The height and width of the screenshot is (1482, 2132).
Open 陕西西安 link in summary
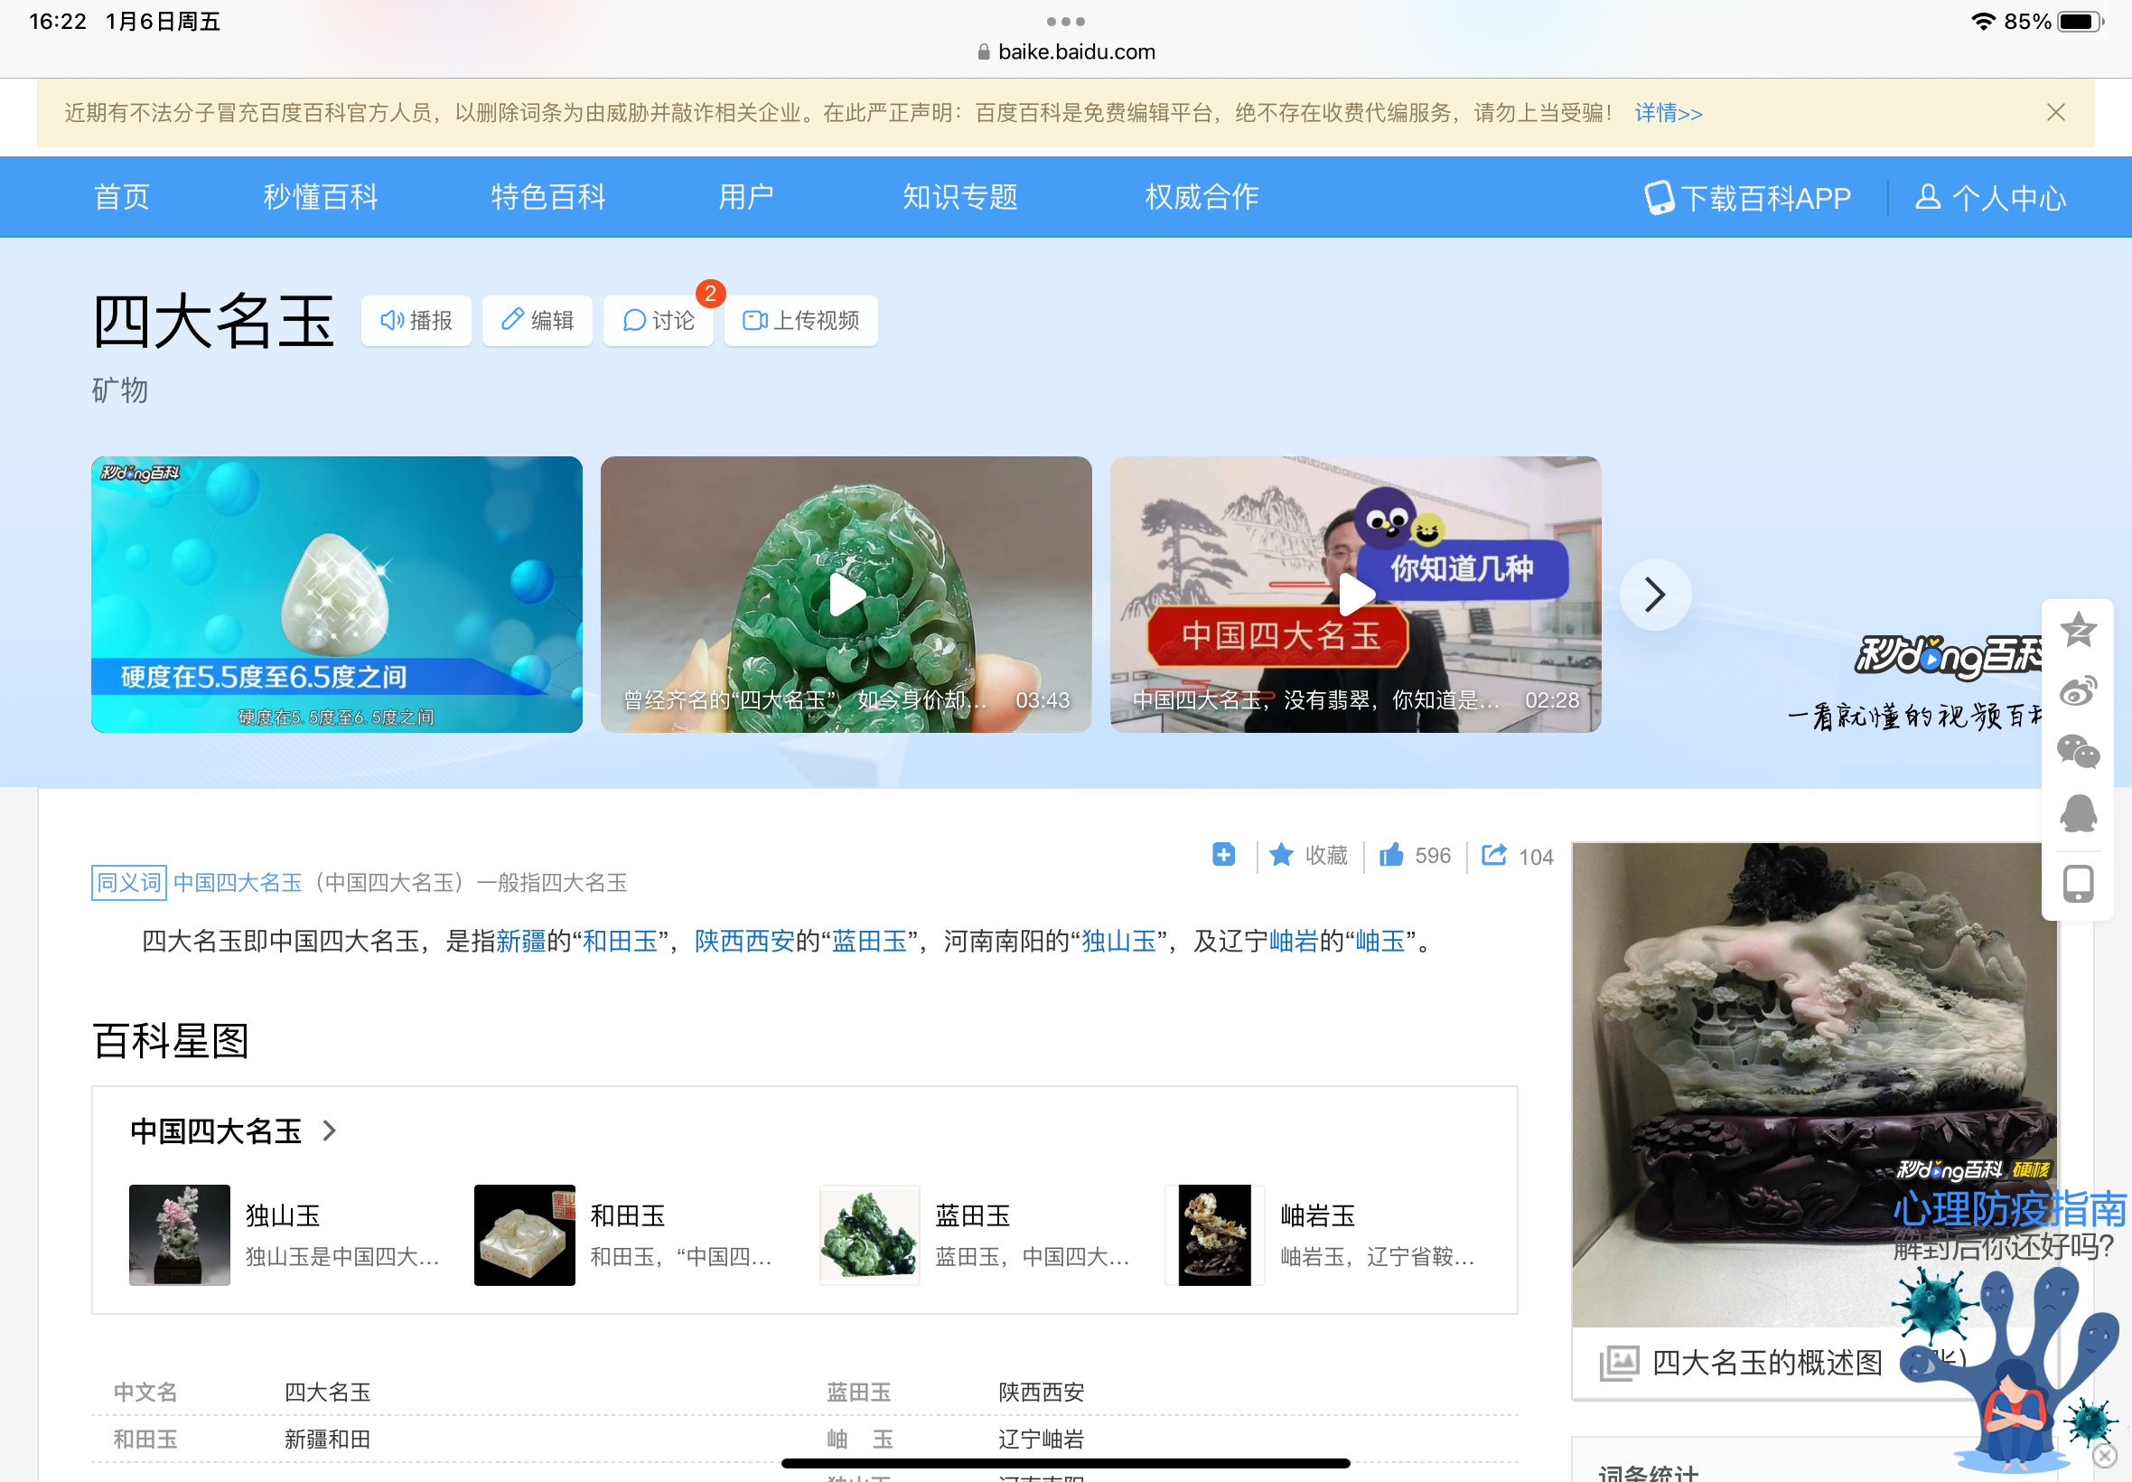[x=744, y=941]
